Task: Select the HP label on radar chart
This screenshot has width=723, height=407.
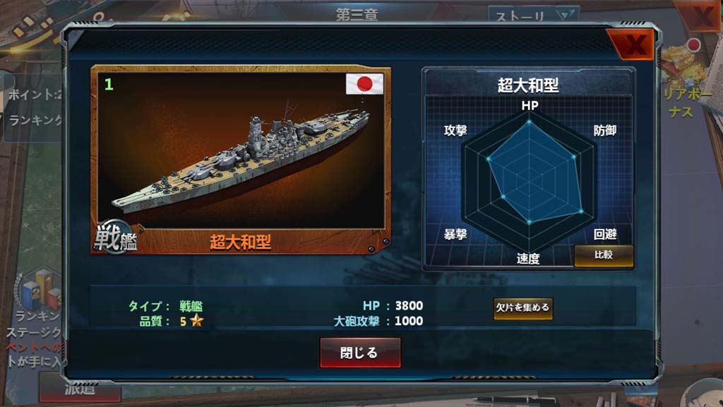Action: tap(530, 105)
